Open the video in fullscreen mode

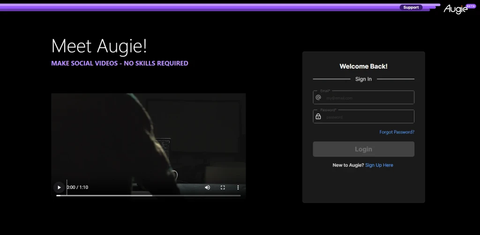223,187
